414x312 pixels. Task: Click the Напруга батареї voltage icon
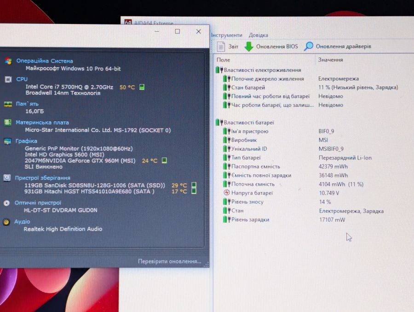point(226,193)
